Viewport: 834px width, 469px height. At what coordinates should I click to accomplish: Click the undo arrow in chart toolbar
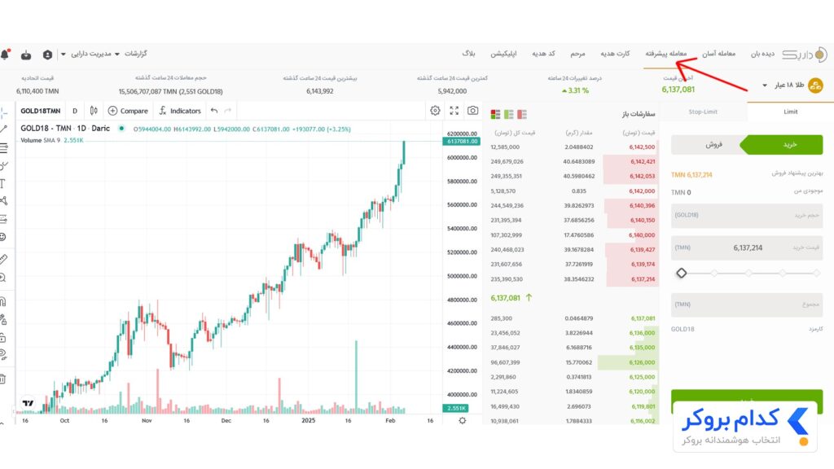213,111
